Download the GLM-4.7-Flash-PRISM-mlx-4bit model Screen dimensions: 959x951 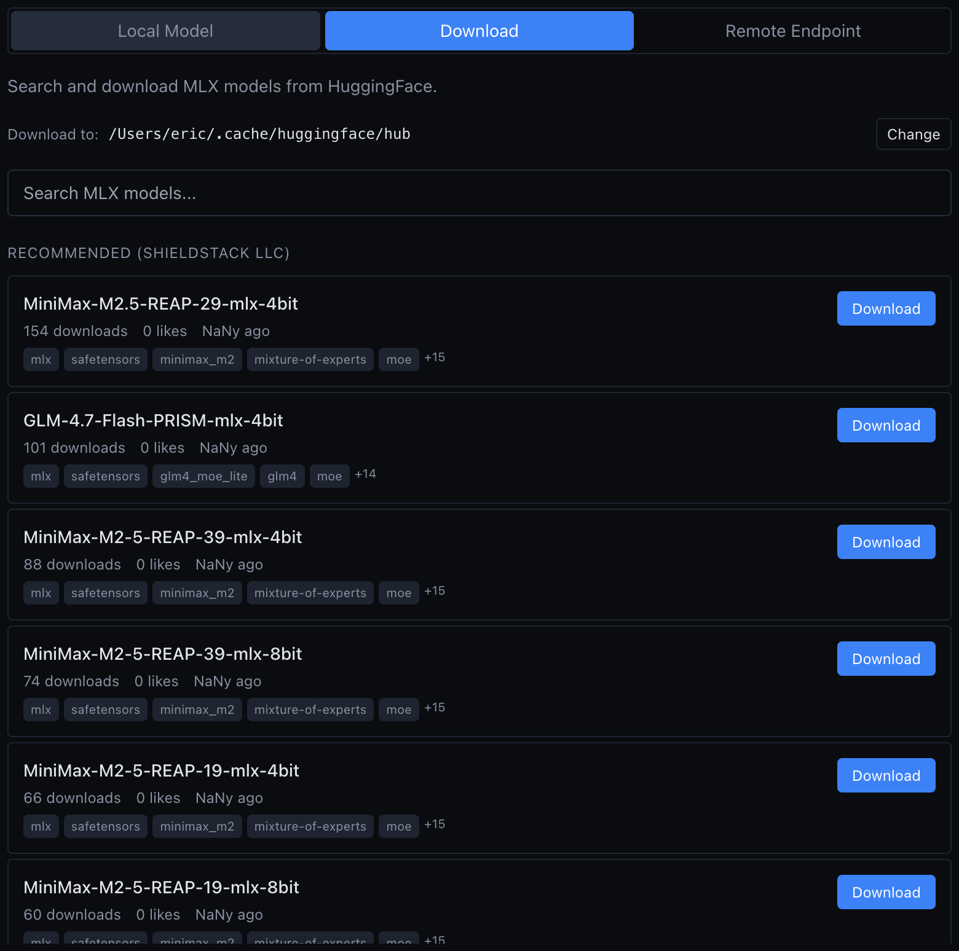[886, 425]
